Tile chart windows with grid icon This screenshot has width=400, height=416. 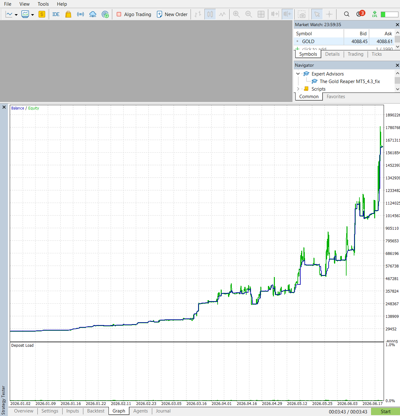coord(261,14)
